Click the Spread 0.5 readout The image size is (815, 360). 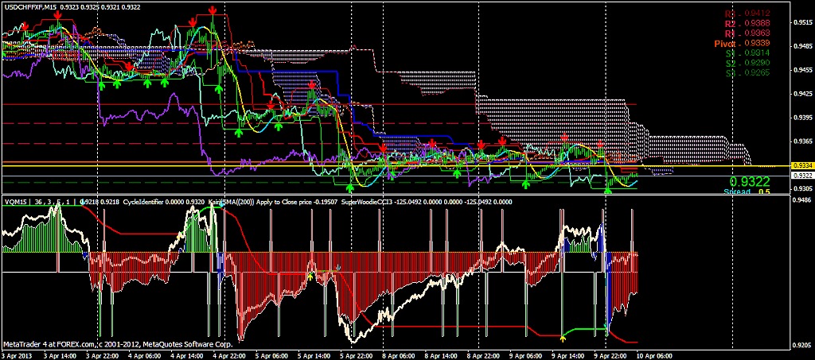click(x=747, y=192)
